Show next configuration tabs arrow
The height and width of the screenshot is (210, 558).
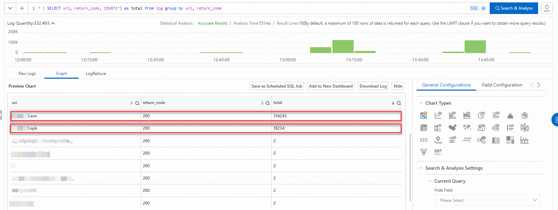(x=539, y=85)
